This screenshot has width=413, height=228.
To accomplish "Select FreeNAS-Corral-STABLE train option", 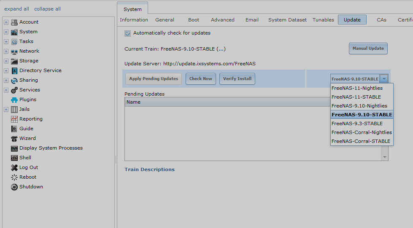I will 362,141.
